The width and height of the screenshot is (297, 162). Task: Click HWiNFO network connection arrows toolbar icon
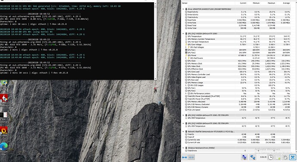click(x=253, y=157)
